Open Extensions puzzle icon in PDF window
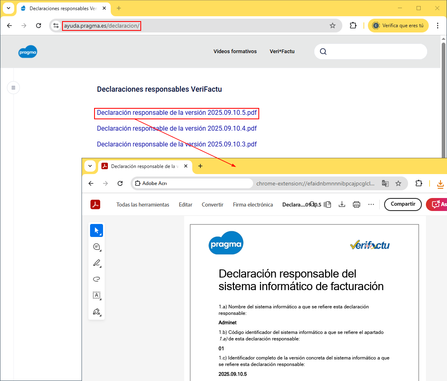Screen dimensions: 447x381 pyautogui.click(x=419, y=183)
